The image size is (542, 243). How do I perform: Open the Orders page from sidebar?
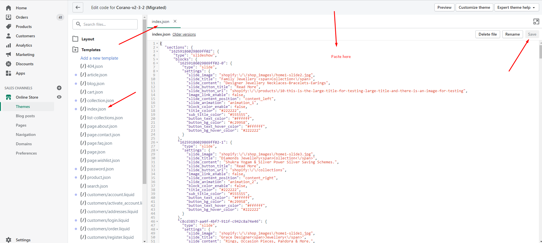coord(22,17)
